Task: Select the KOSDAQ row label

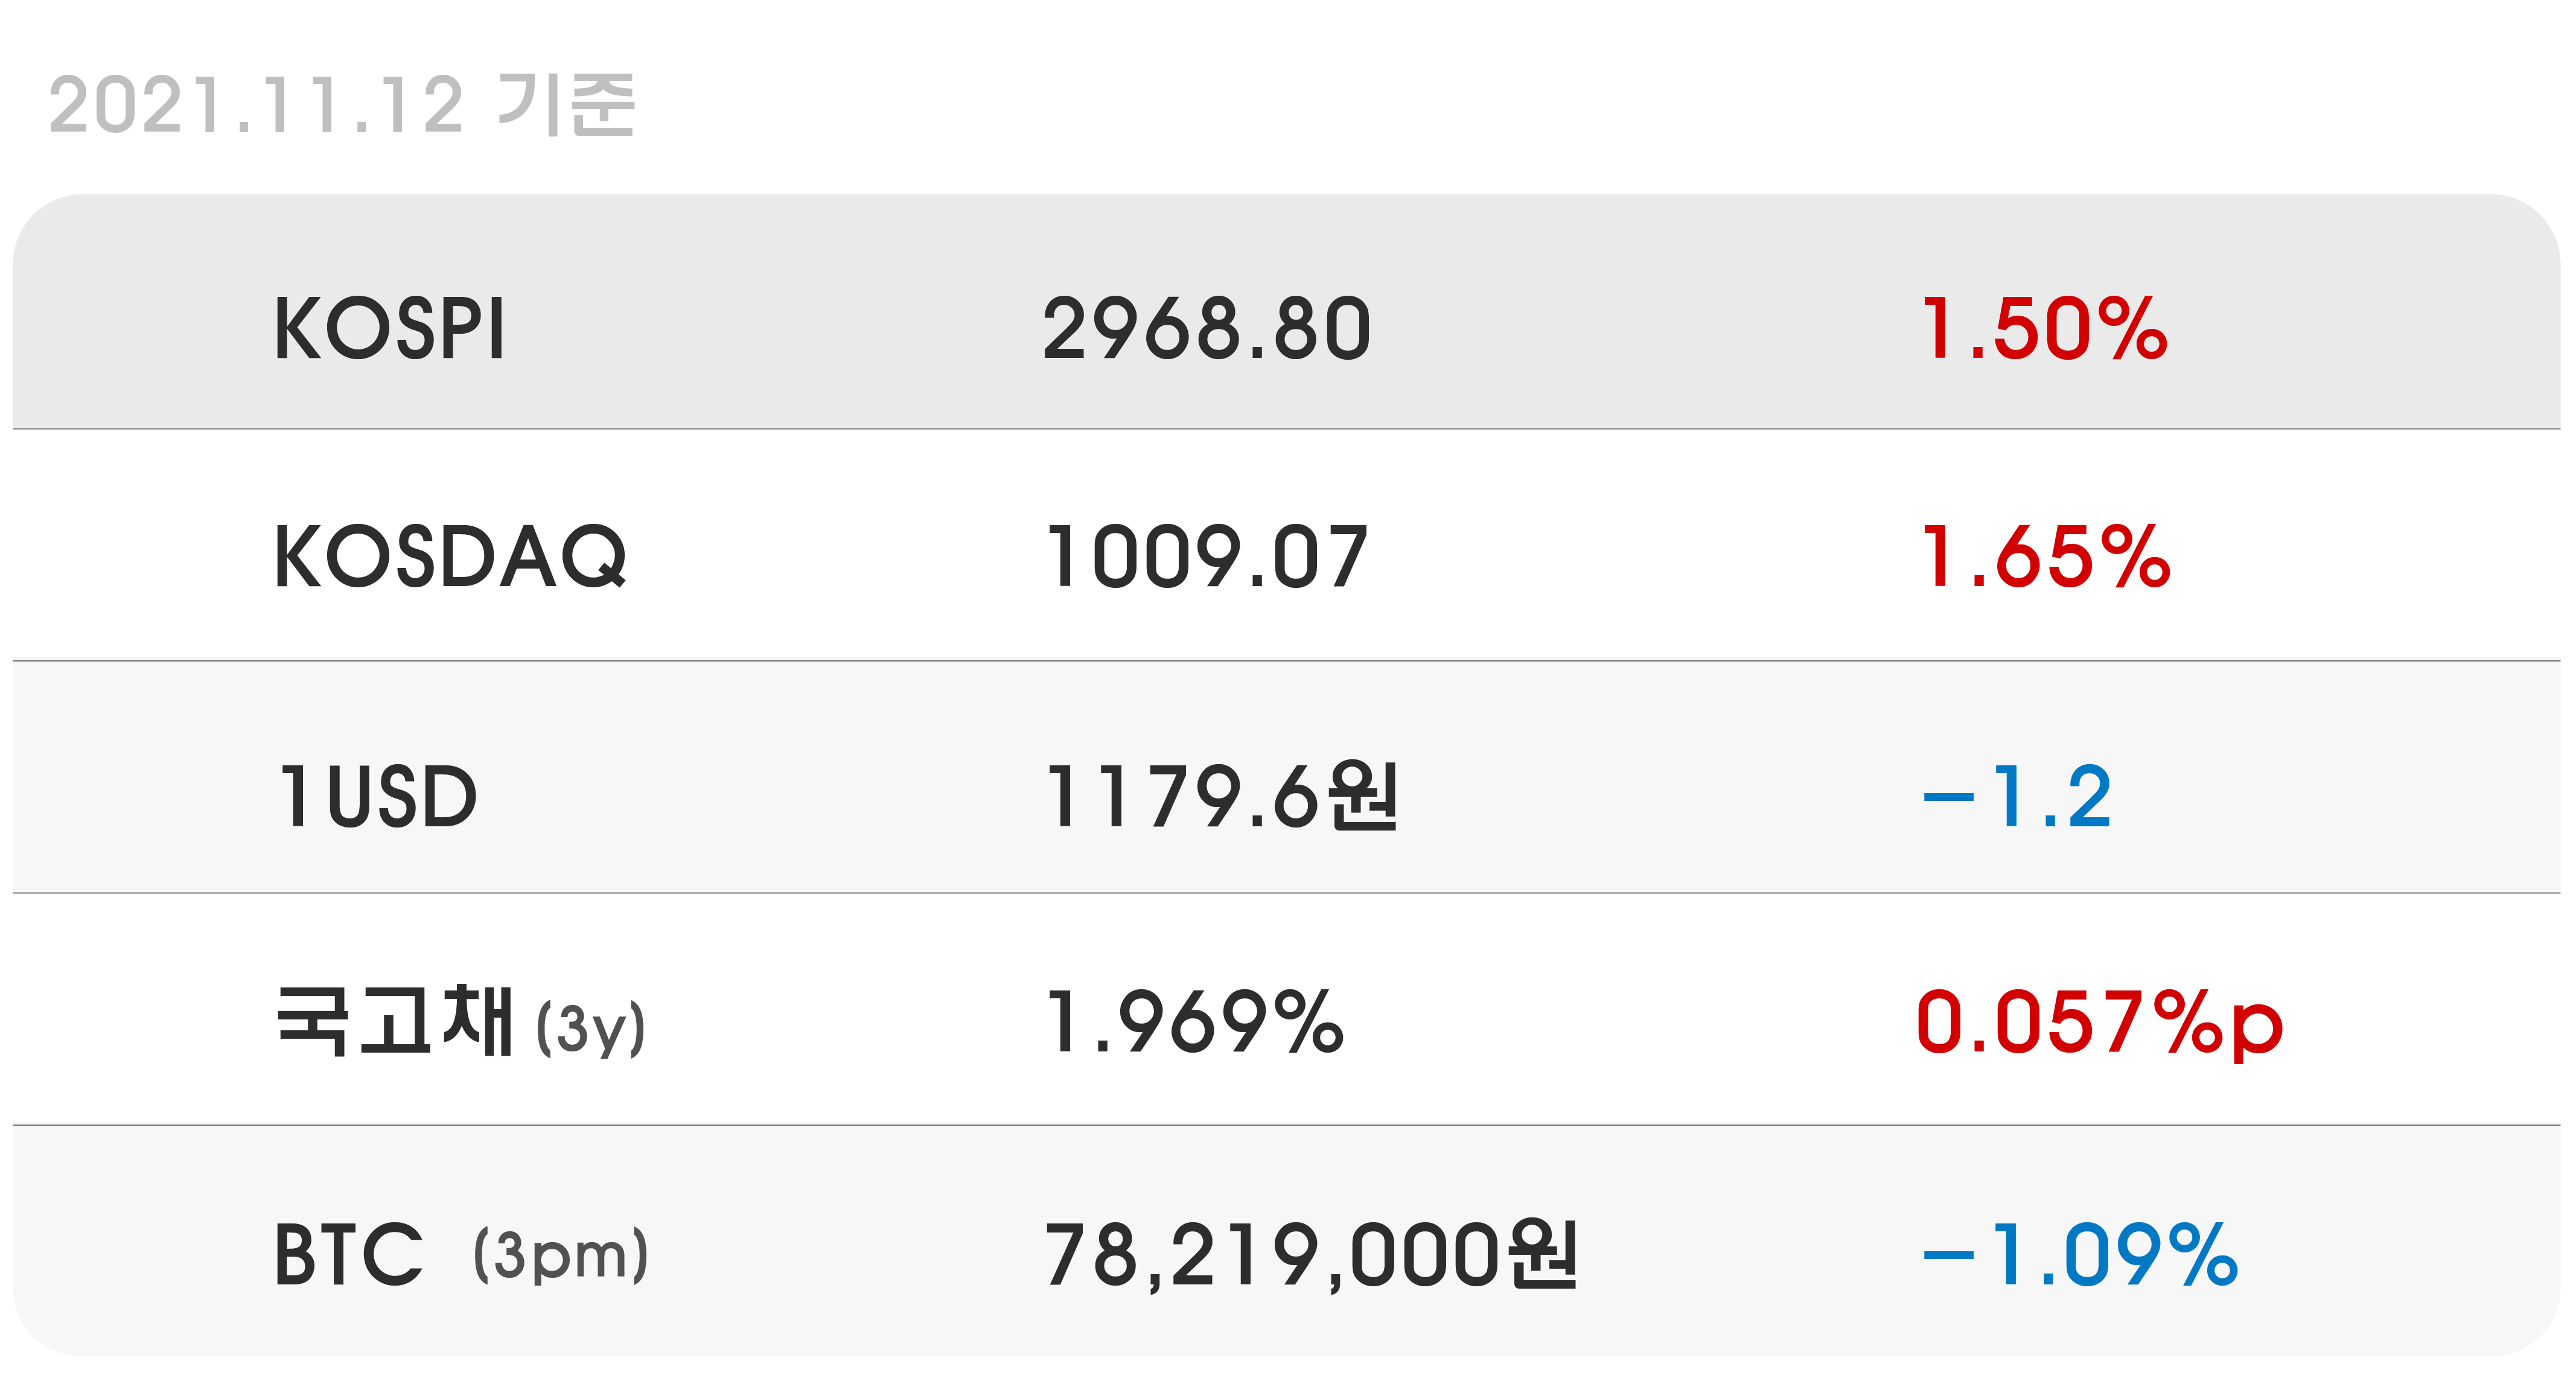Action: tap(451, 557)
